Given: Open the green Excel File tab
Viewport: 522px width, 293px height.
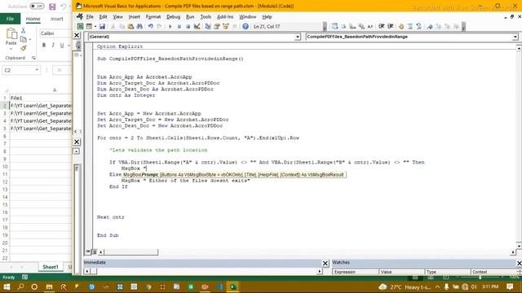Looking at the screenshot, I should click(10, 19).
